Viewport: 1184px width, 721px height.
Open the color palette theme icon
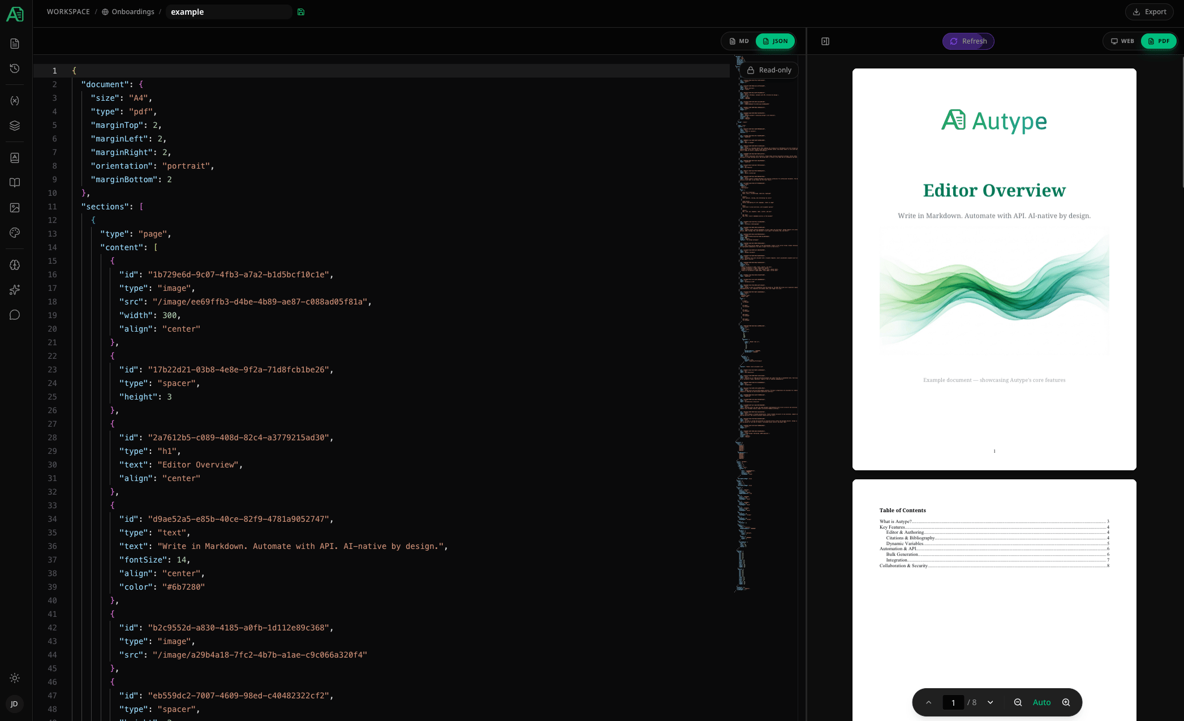coord(15,233)
